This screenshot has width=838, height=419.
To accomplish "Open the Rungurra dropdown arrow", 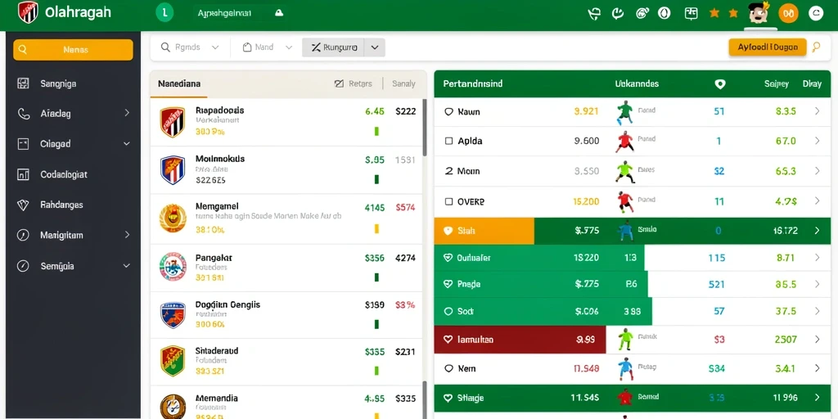I will click(375, 47).
